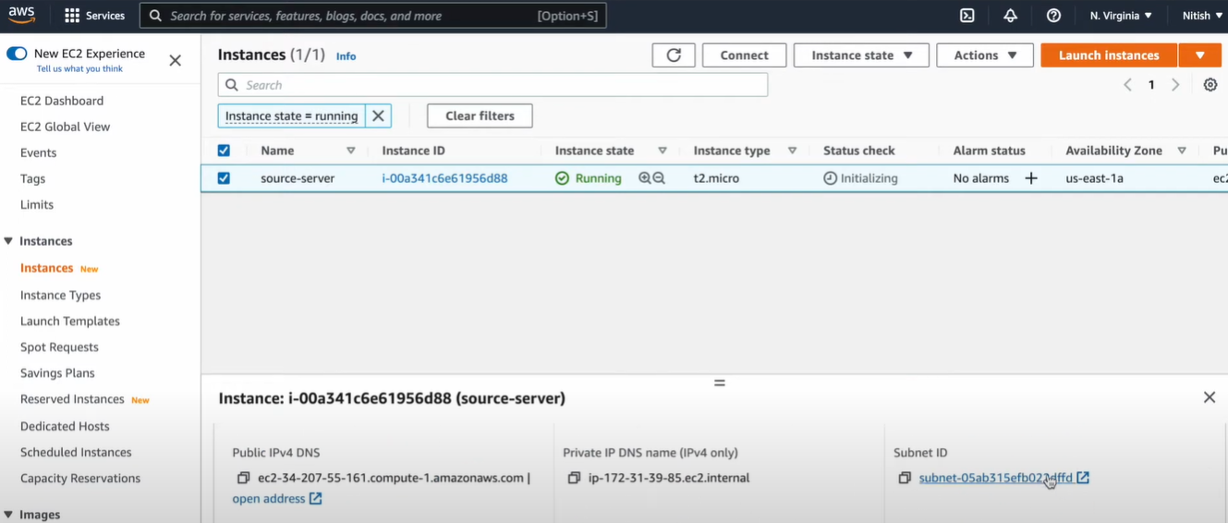Click the Info link beside Instances

click(346, 56)
